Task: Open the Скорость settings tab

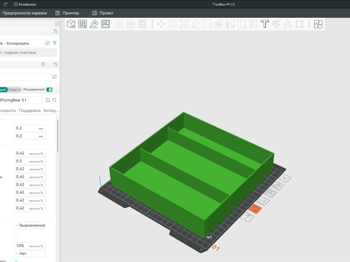Action: coord(8,111)
